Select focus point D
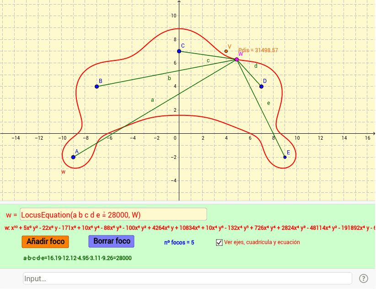The height and width of the screenshot is (289, 376). click(261, 87)
